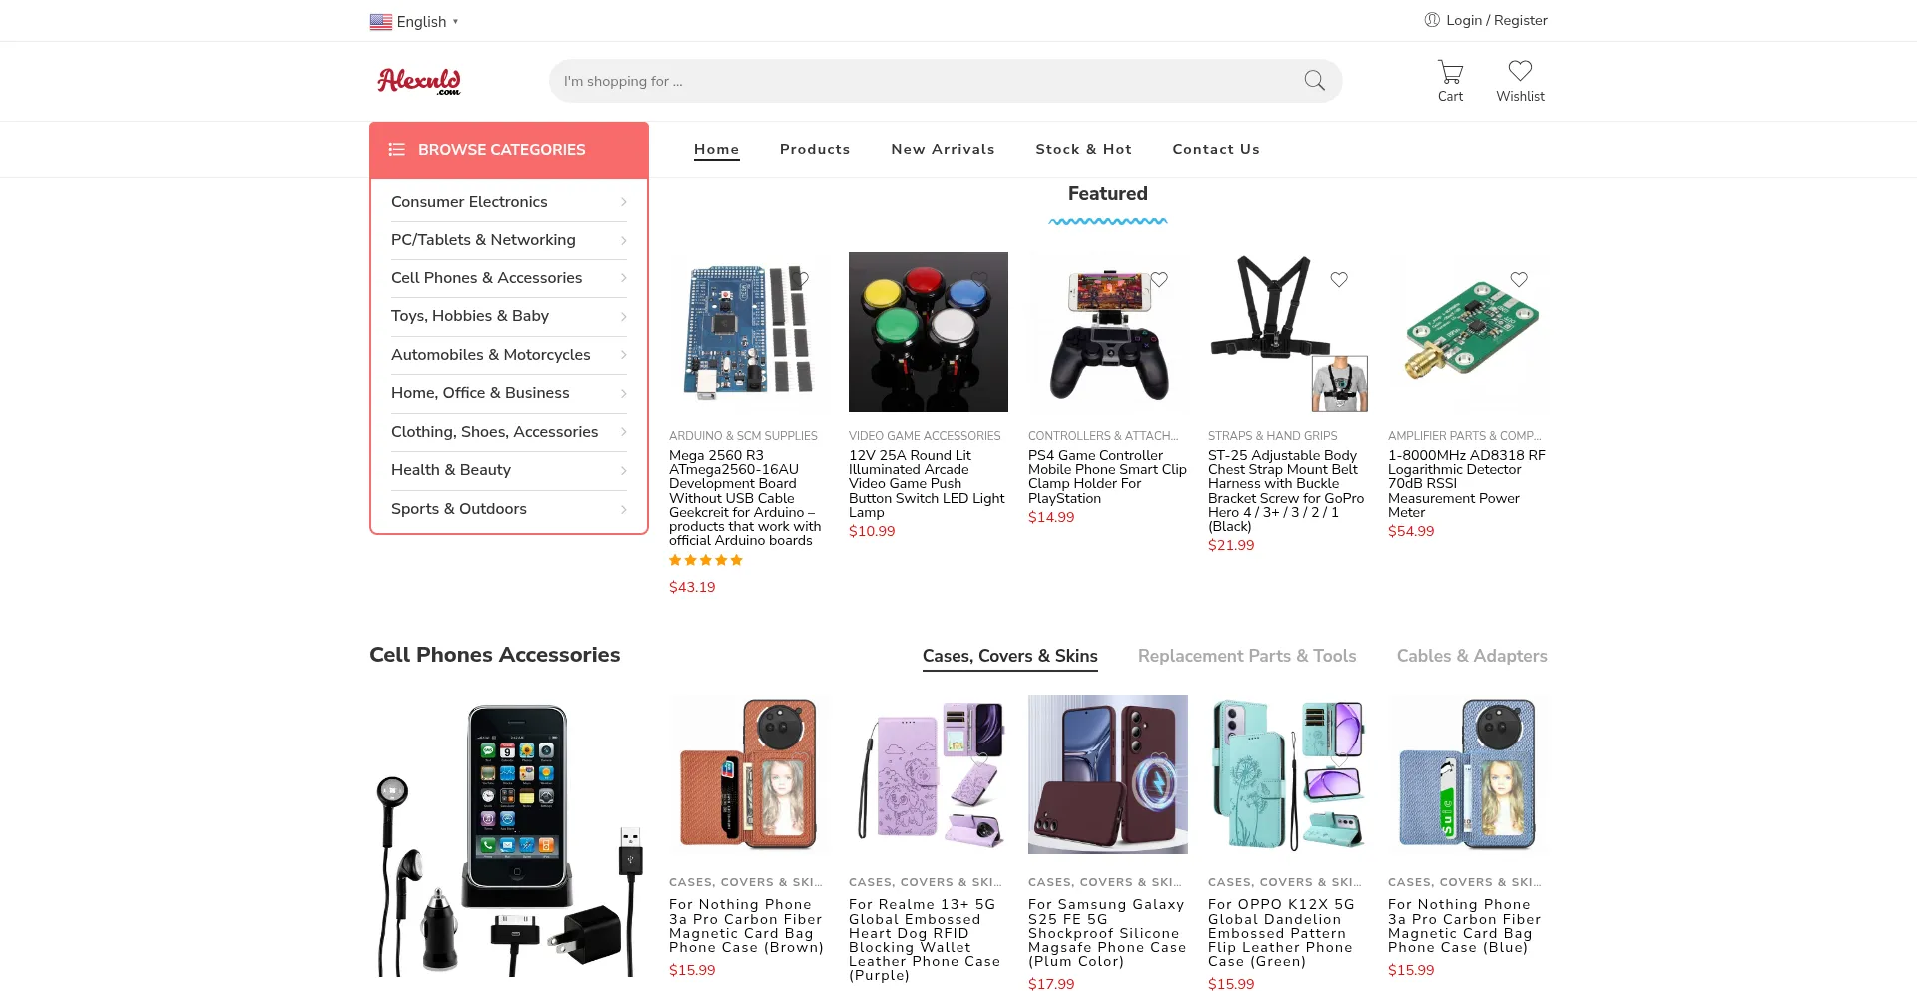1917x991 pixels.
Task: Switch to Replacement Parts & Tools tab
Action: pos(1247,656)
